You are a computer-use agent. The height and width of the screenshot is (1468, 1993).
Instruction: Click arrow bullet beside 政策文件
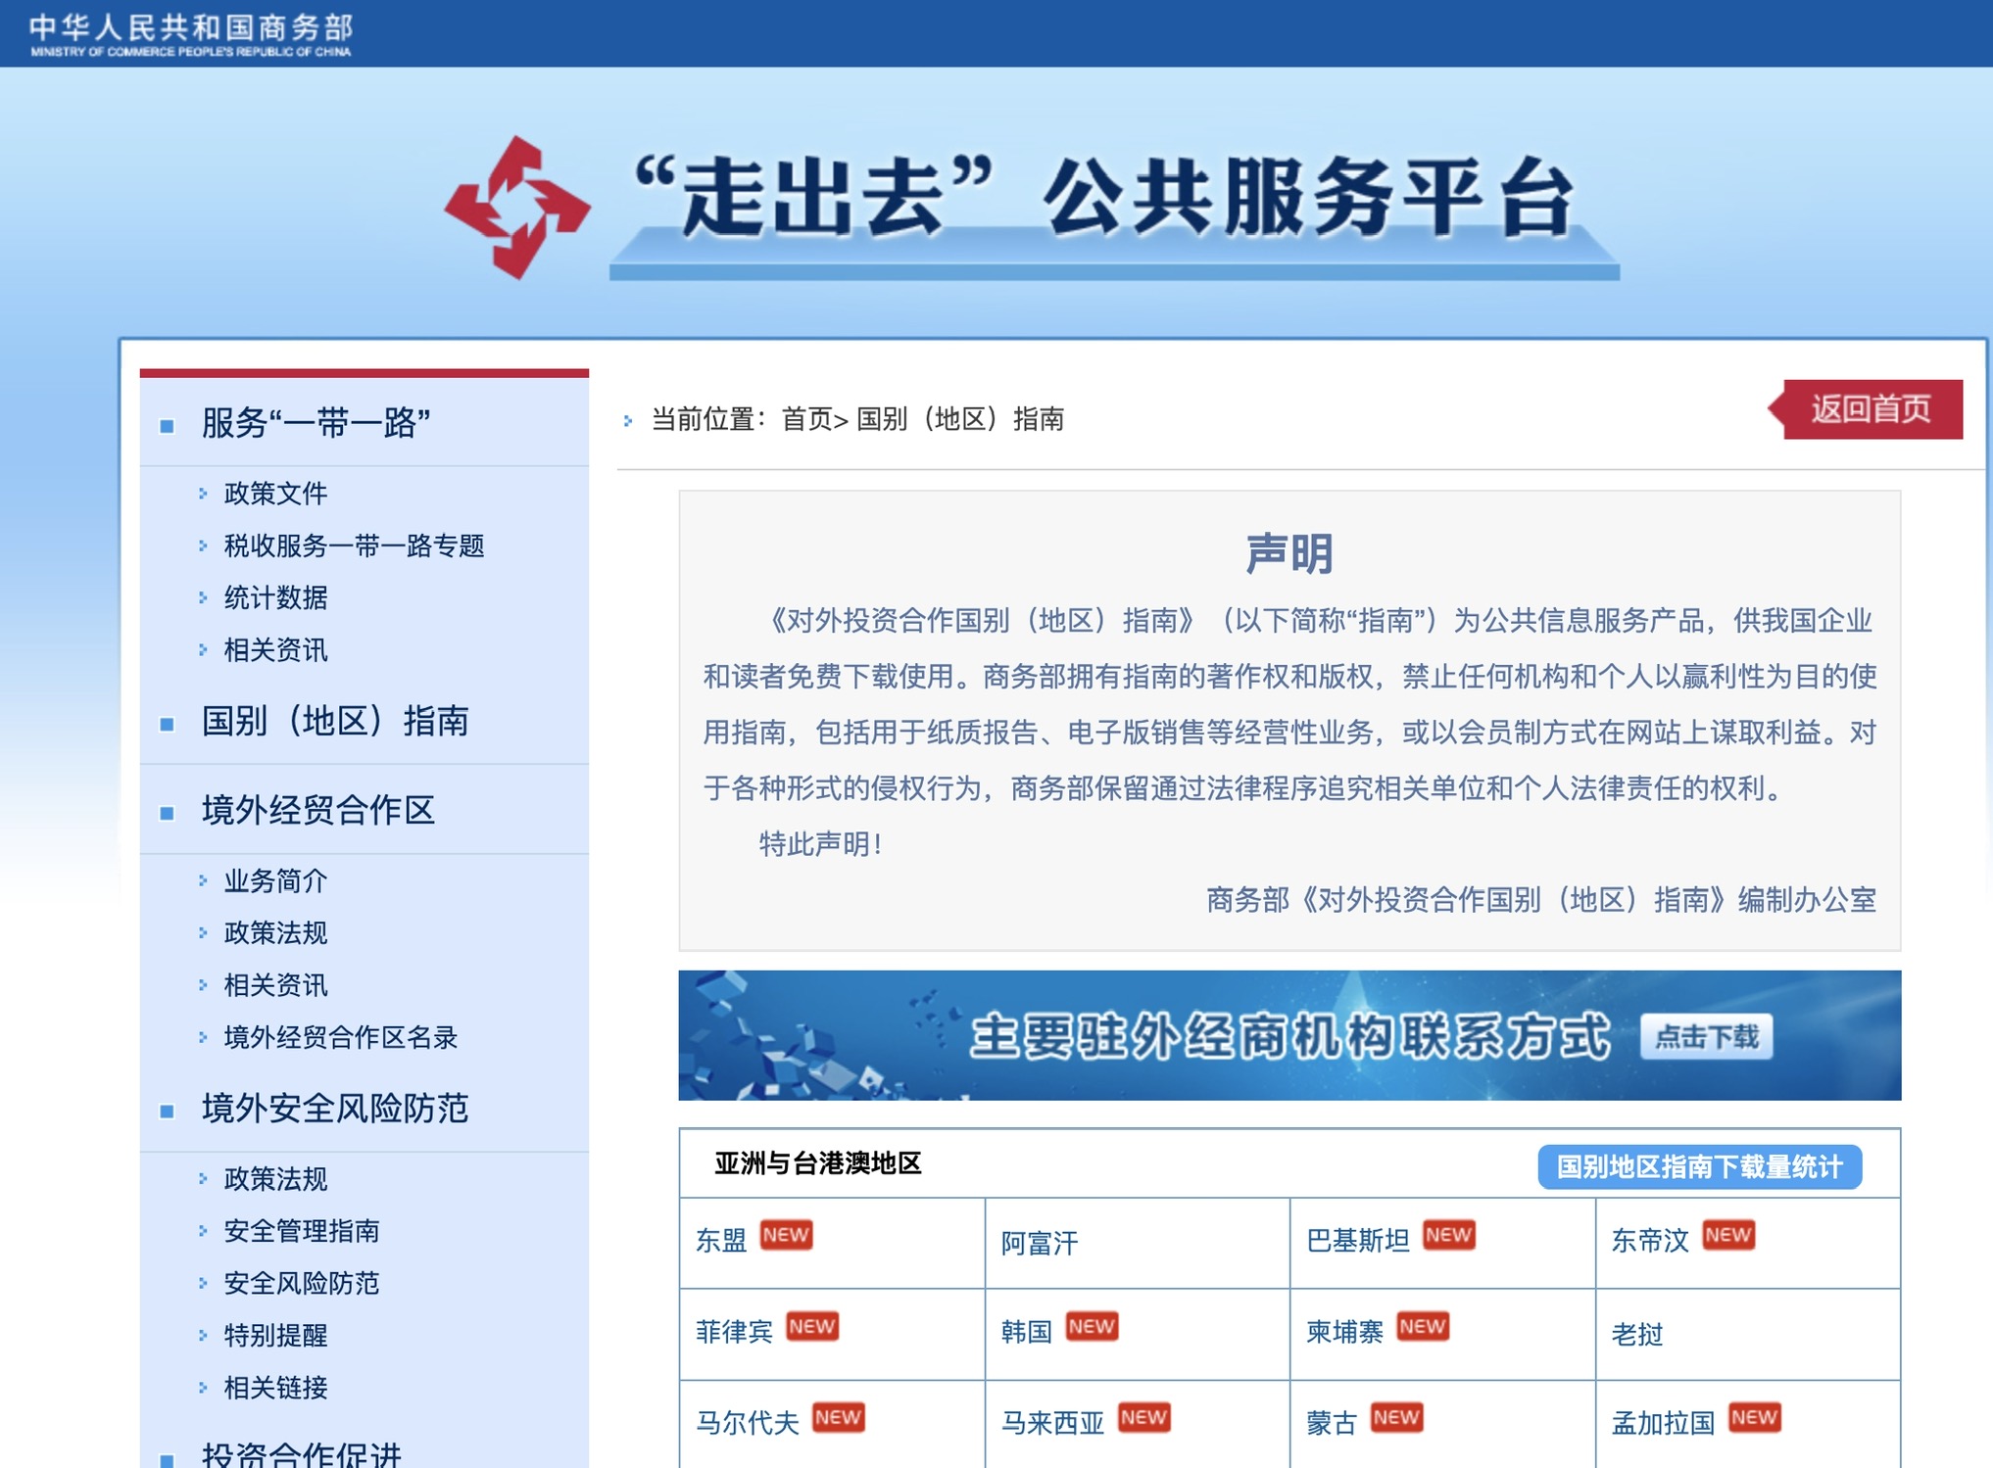click(203, 494)
